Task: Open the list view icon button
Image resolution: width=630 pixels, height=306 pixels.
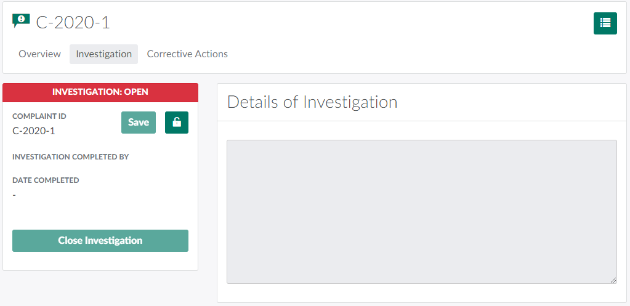Action: pos(605,23)
